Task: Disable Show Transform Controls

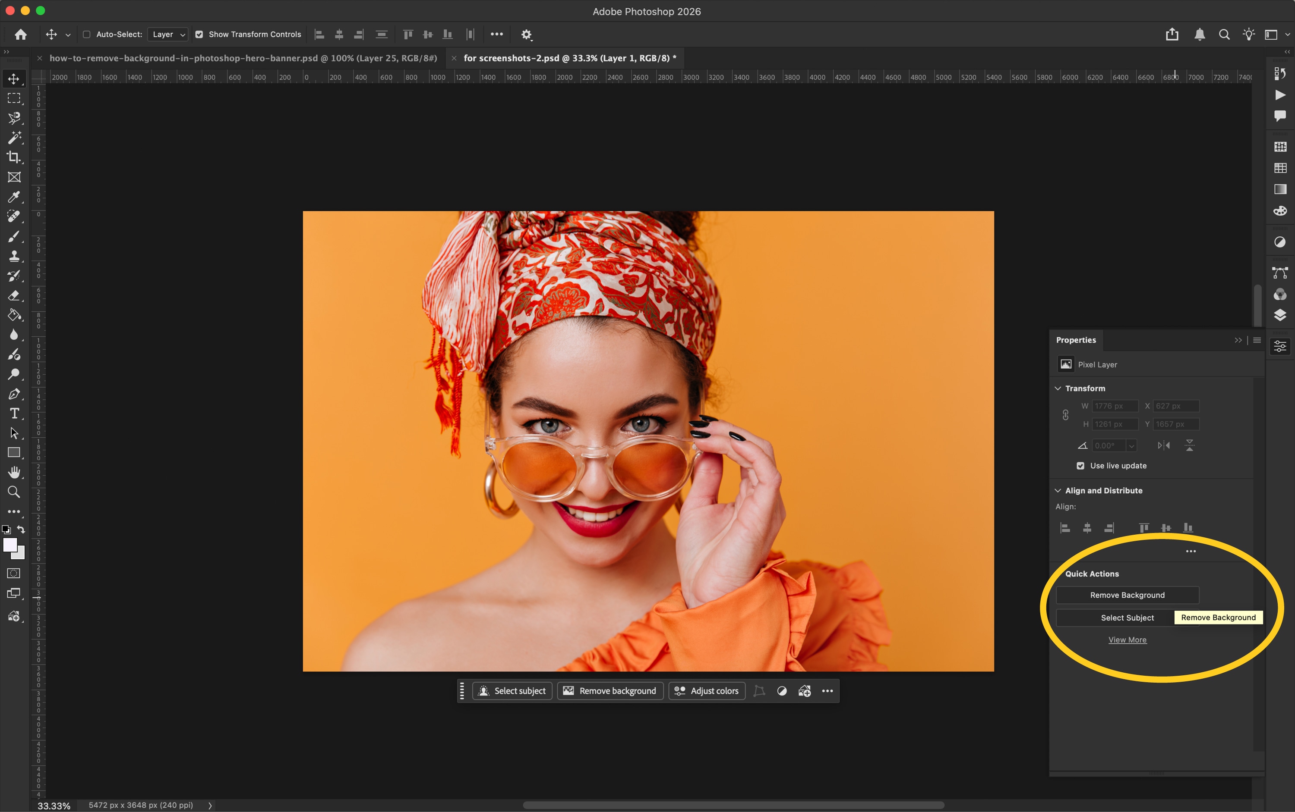Action: tap(199, 34)
